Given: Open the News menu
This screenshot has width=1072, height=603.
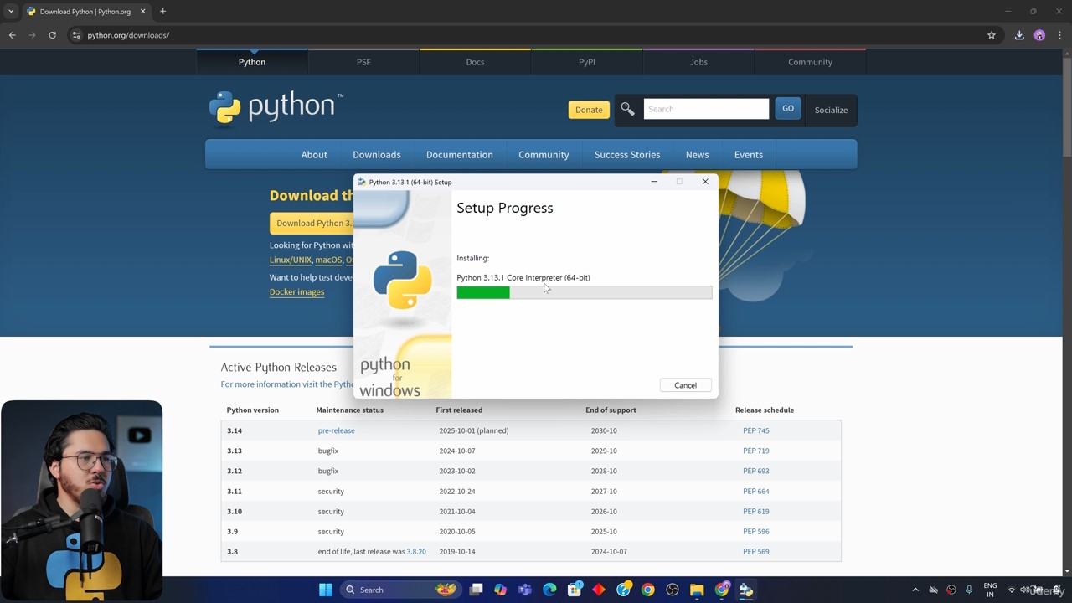Looking at the screenshot, I should click(697, 155).
